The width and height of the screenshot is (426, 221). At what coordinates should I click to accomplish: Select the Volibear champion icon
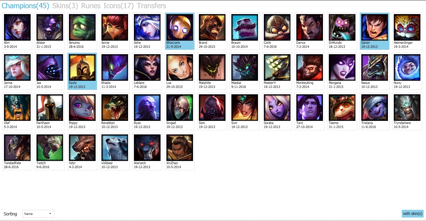coord(115,148)
